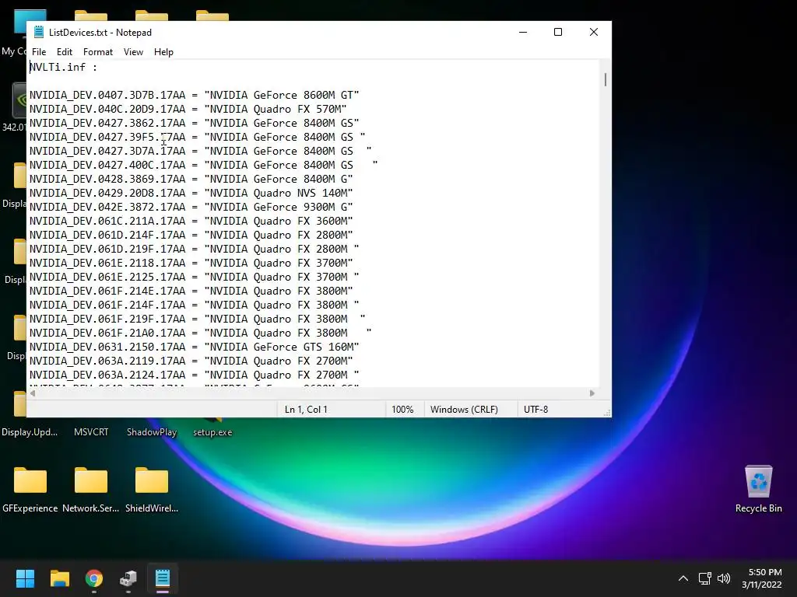Screen dimensions: 797x597
Task: Select the ShieldWirel... folder on desktop
Action: coord(152,490)
